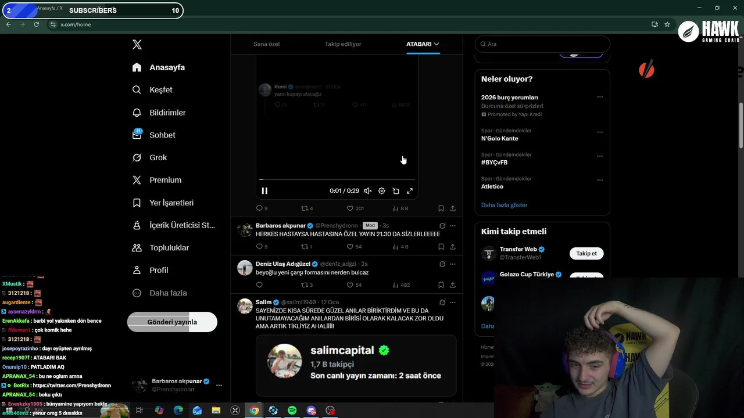The width and height of the screenshot is (744, 418).
Task: Open salimcapital card in Salim post
Action: tap(356, 365)
